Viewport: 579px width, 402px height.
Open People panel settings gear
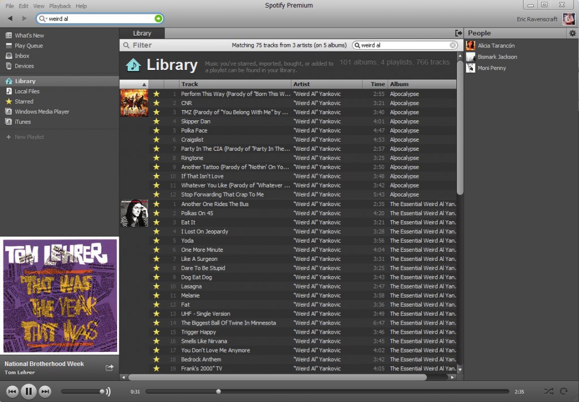572,33
